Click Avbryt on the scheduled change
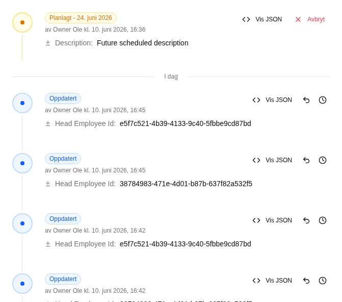Viewport: 342px width, 302px height. pyautogui.click(x=310, y=19)
